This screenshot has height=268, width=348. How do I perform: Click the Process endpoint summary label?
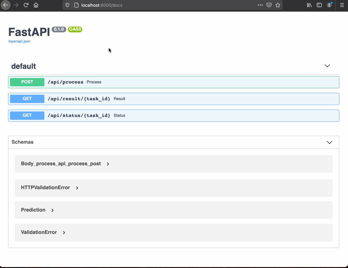pyautogui.click(x=94, y=82)
